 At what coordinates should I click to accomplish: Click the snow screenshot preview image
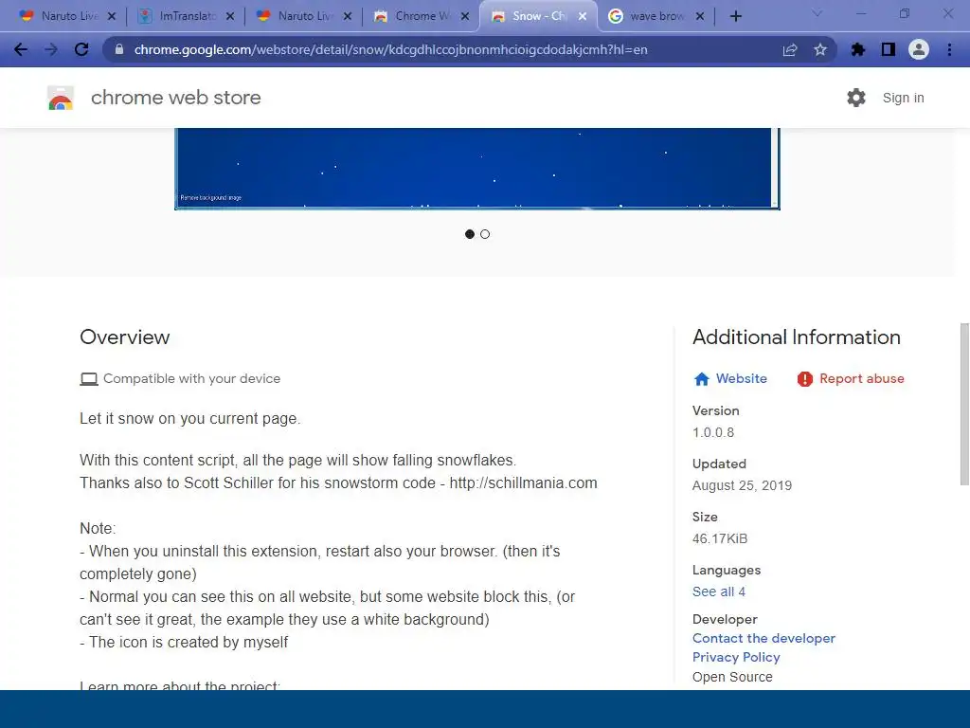click(477, 169)
